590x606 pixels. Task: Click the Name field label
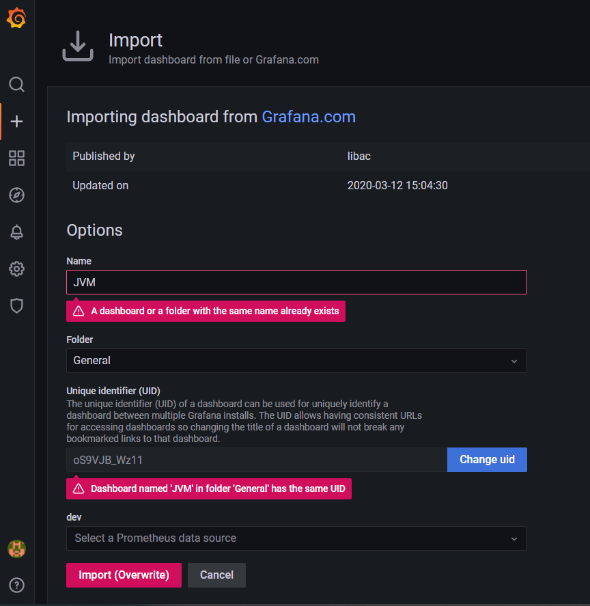(x=79, y=261)
